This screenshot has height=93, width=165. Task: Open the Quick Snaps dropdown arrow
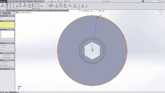pos(61,8)
